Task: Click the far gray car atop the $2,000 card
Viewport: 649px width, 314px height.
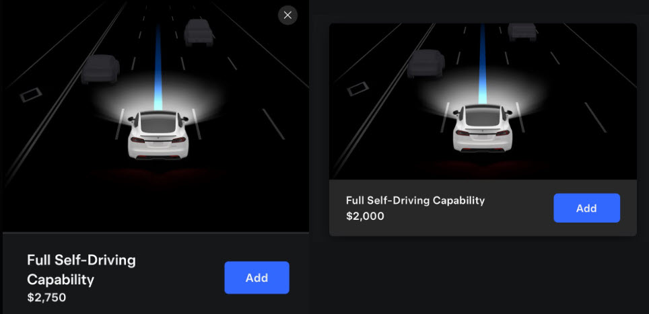Action: (x=522, y=31)
